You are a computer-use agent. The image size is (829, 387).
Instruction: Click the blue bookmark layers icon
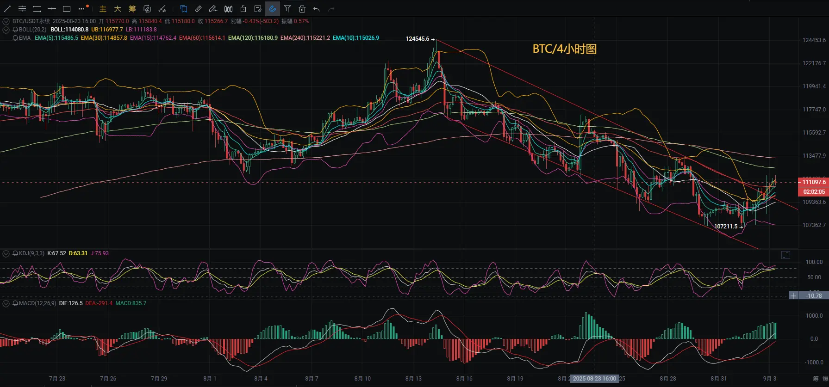[184, 9]
